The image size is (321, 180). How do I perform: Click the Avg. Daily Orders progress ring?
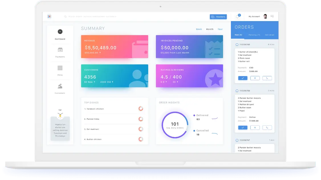click(x=175, y=125)
